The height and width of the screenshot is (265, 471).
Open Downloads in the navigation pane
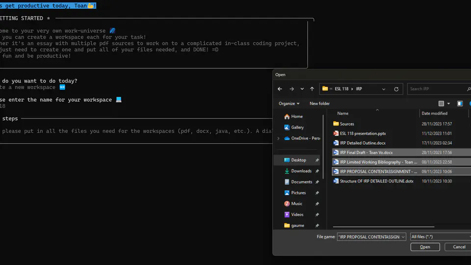click(298, 171)
